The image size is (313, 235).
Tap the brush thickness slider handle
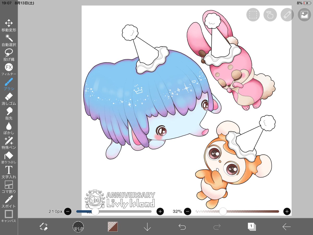point(95,211)
